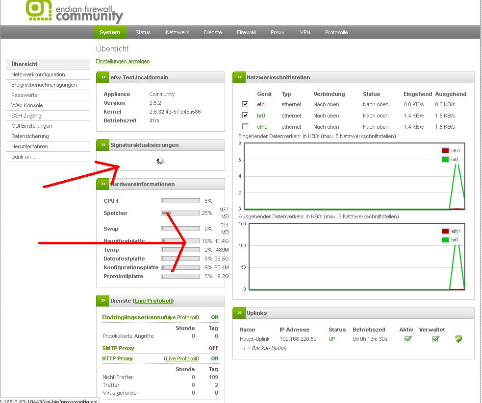The height and width of the screenshot is (403, 482).
Task: Open the VPN menu tab
Action: [x=305, y=32]
